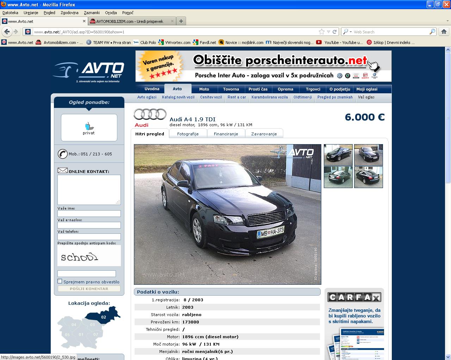Reload the page with the refresh icon
Image resolution: width=451 pixels, height=360 pixels.
(x=335, y=32)
